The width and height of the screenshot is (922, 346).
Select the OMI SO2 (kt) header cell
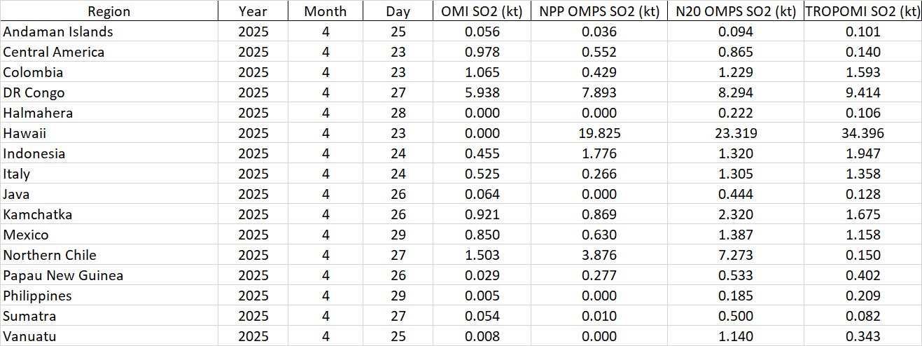click(482, 11)
